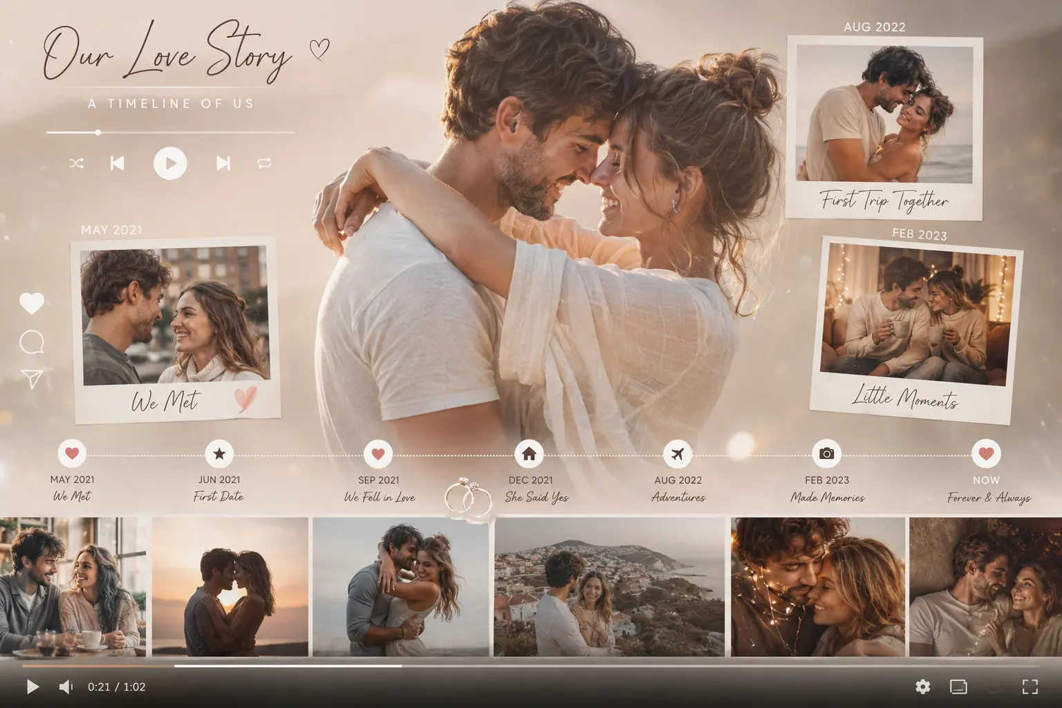Click AUG 2022 above the First Trip Together polaroid
The image size is (1062, 708).
[x=875, y=27]
